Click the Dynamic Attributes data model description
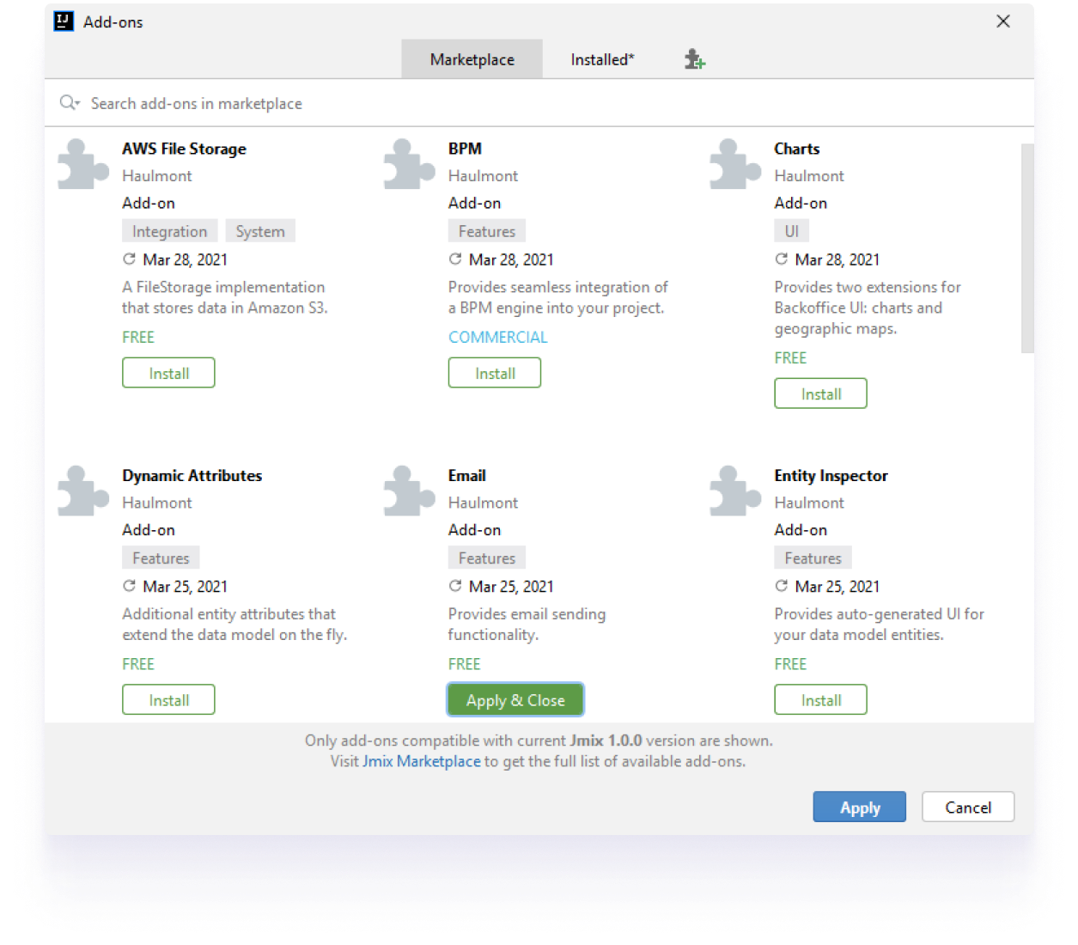Screen dimensions: 1078x945 pyautogui.click(x=234, y=624)
